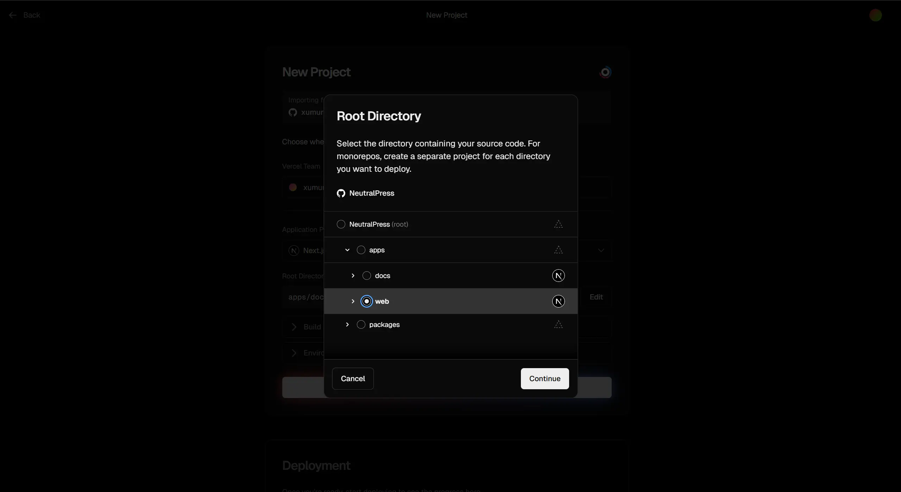This screenshot has height=492, width=901.
Task: Expand the web folder chevron
Action: pyautogui.click(x=353, y=301)
